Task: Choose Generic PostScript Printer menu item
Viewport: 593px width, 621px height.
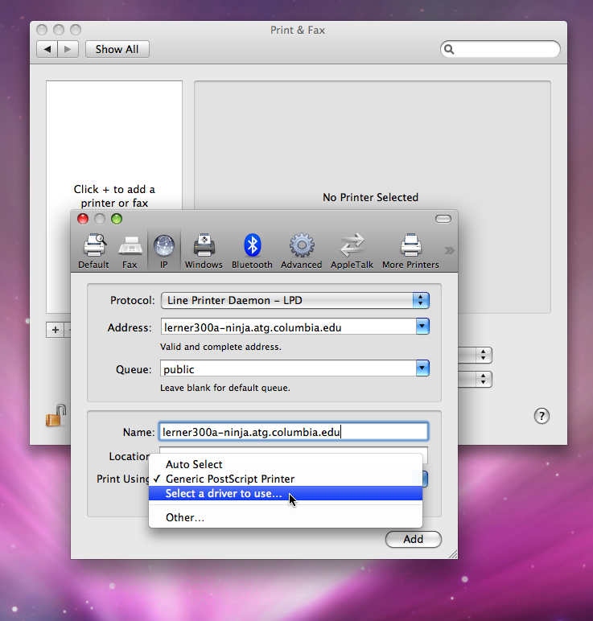Action: (286, 479)
